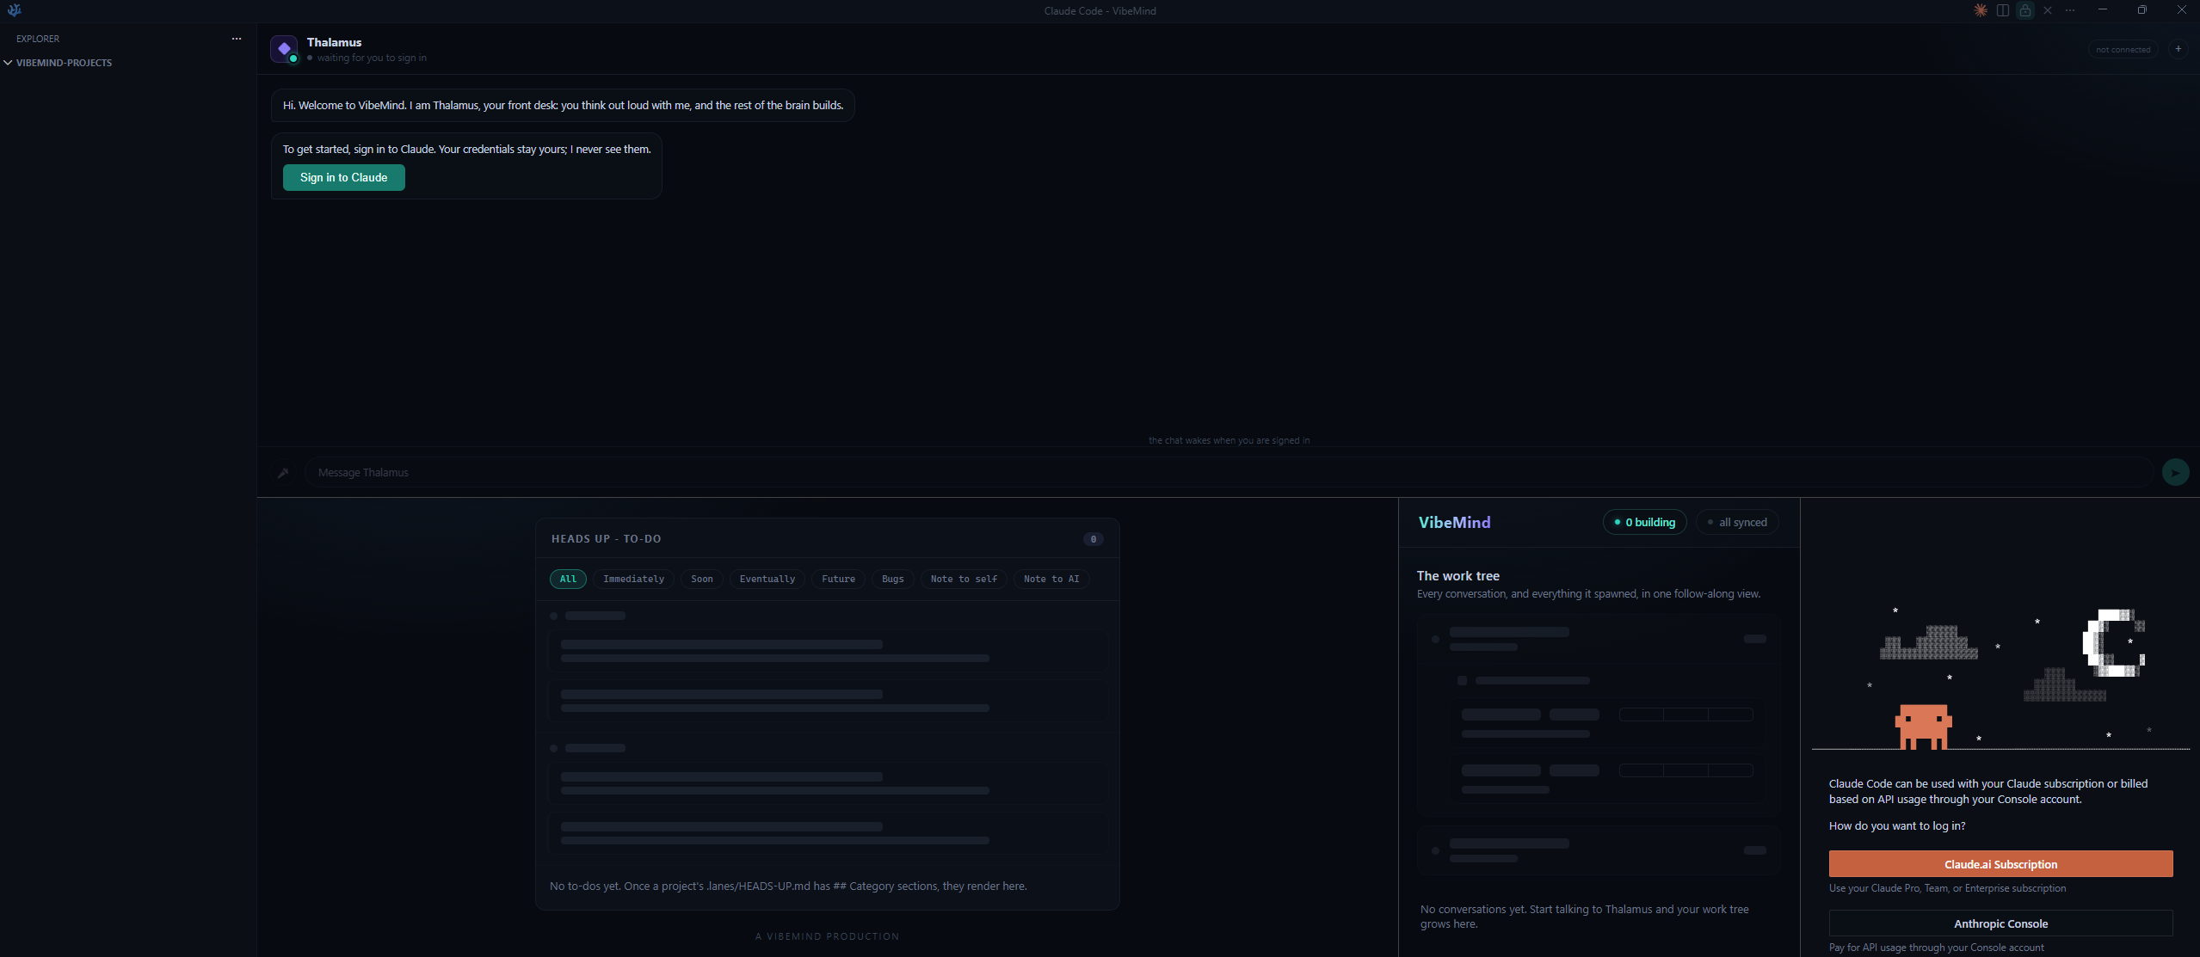Click the plus button beside not connected
Viewport: 2200px width, 957px height.
pos(2178,49)
